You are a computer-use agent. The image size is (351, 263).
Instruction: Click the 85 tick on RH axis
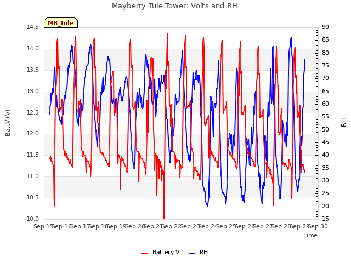pos(325,40)
